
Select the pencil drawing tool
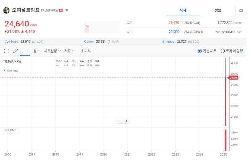pos(16,51)
